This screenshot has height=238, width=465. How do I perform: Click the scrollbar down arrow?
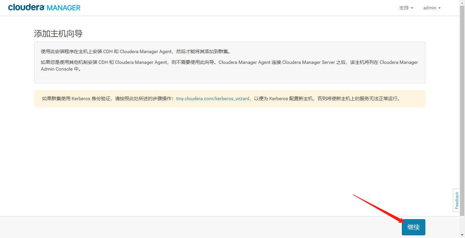(462, 235)
